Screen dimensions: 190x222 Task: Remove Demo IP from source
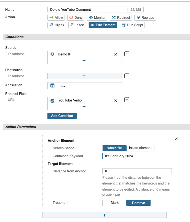point(116,54)
